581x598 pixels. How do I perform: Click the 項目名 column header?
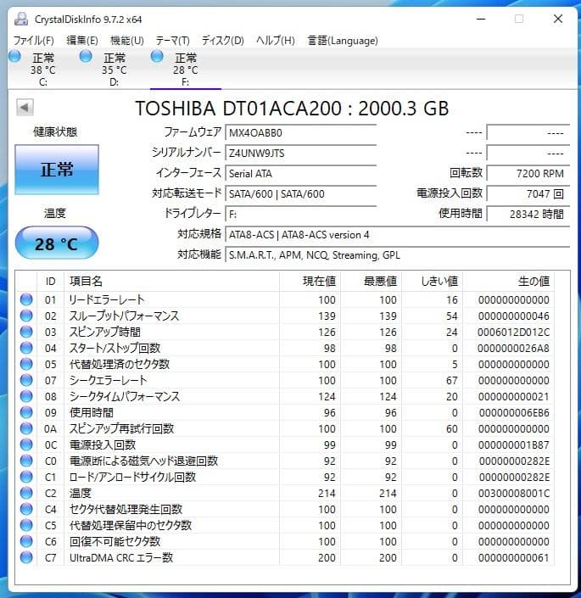coord(171,282)
